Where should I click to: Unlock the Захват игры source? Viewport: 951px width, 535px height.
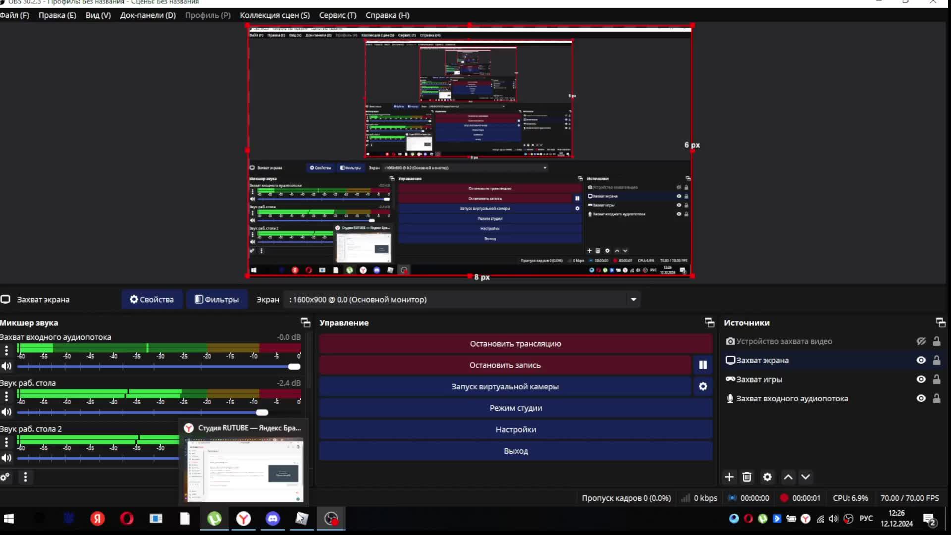click(936, 379)
